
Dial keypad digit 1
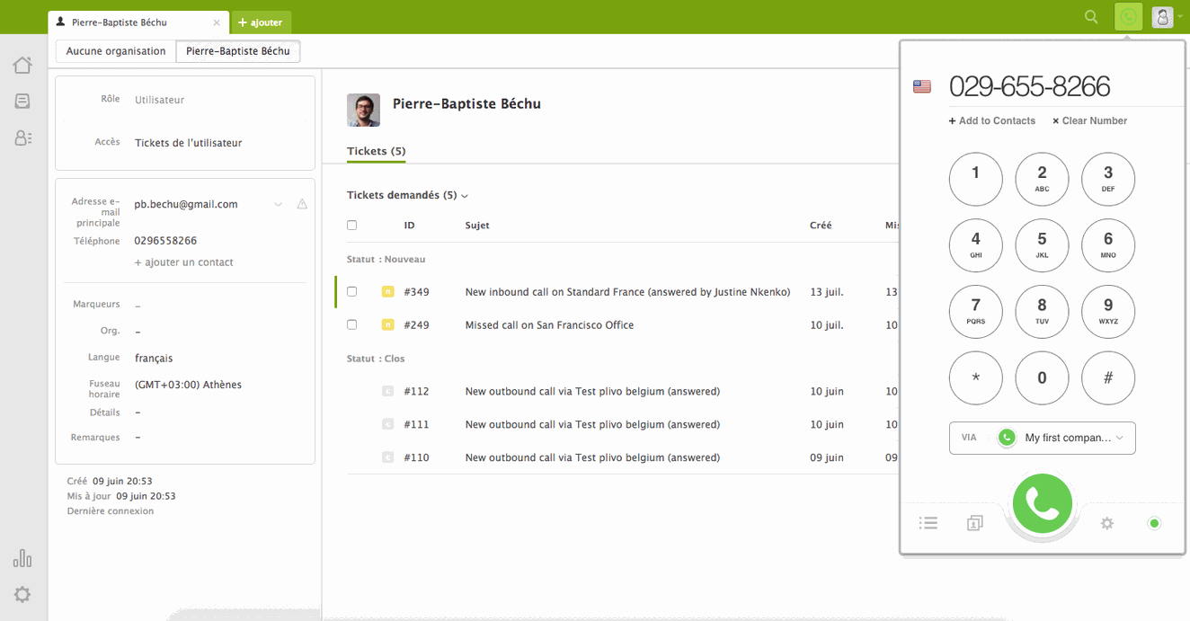975,179
